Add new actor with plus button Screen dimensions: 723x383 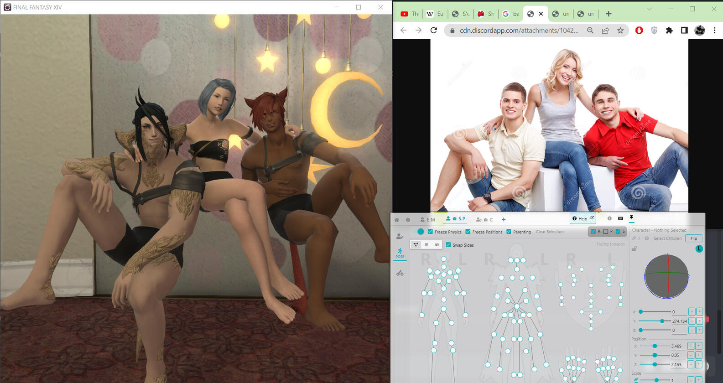coord(504,220)
